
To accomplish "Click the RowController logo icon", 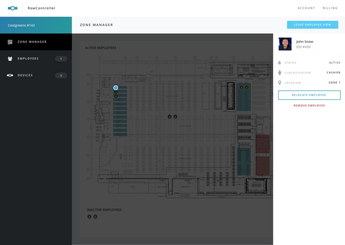I will pyautogui.click(x=12, y=8).
